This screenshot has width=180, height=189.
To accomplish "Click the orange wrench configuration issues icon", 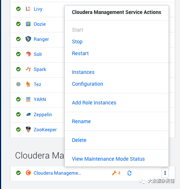I will click(x=114, y=173).
